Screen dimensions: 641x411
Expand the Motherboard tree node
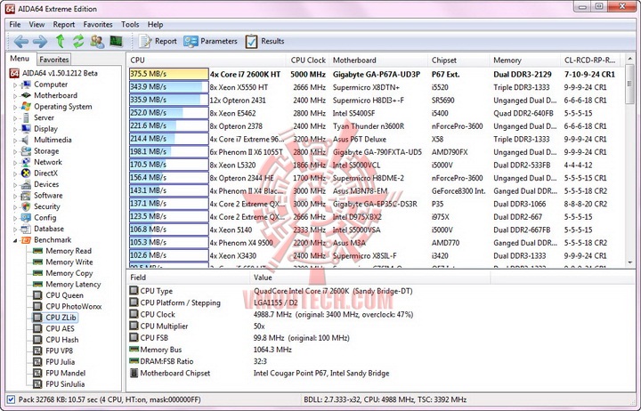point(15,96)
